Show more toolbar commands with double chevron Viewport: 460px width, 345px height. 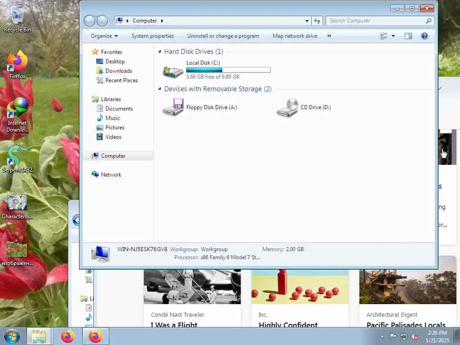329,36
